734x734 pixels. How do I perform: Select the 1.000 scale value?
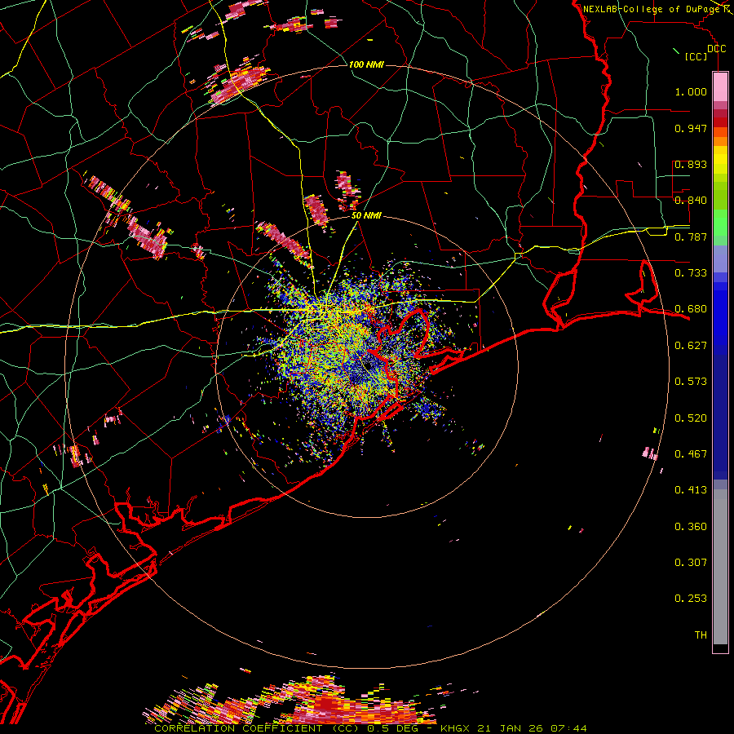point(691,91)
